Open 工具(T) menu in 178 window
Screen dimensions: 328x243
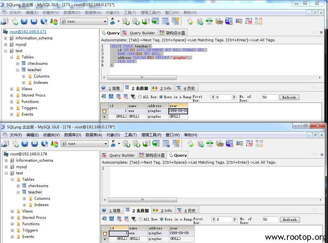(x=130, y=135)
